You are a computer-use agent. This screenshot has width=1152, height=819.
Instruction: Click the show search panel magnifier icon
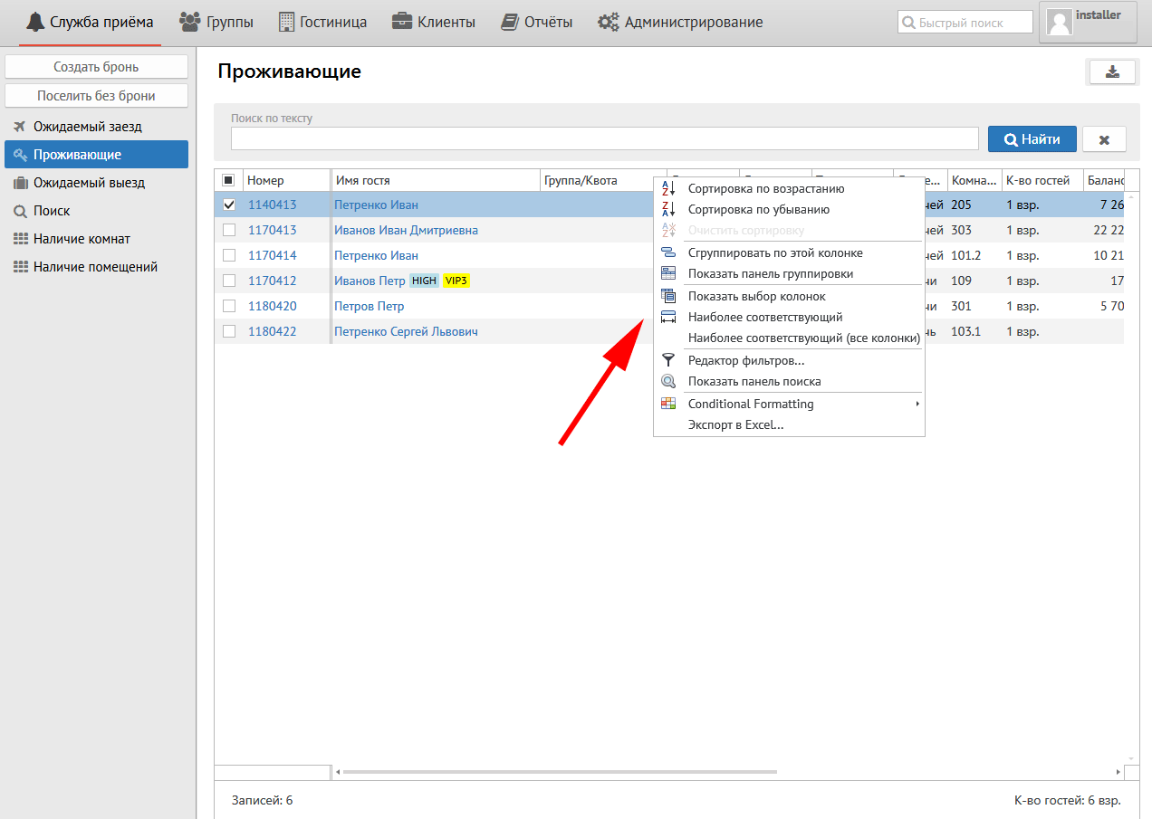point(668,381)
